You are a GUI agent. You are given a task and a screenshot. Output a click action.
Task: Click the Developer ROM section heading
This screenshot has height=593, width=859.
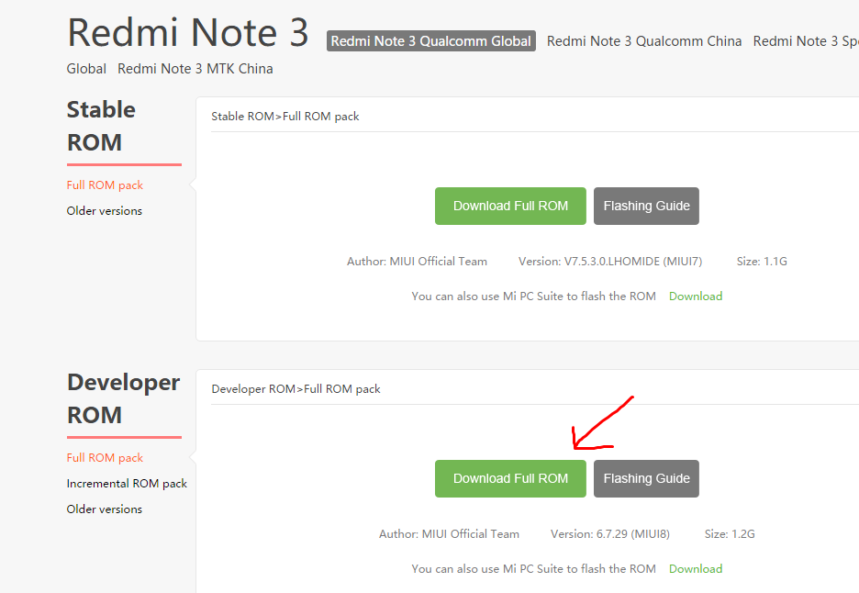click(x=123, y=398)
